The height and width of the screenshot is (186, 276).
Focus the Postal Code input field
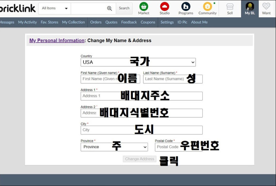179,147
